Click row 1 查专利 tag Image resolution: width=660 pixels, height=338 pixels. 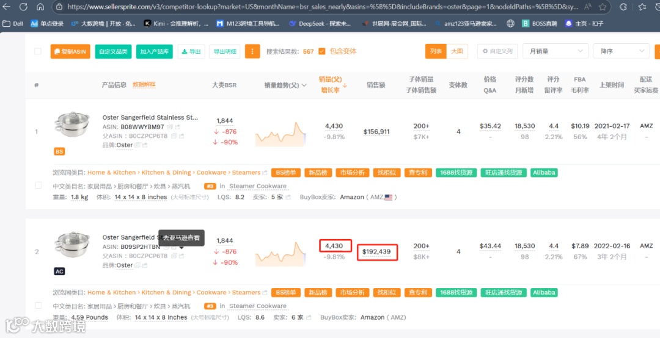click(x=418, y=173)
